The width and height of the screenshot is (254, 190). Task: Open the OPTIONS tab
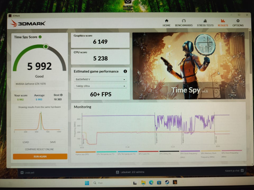238,23
